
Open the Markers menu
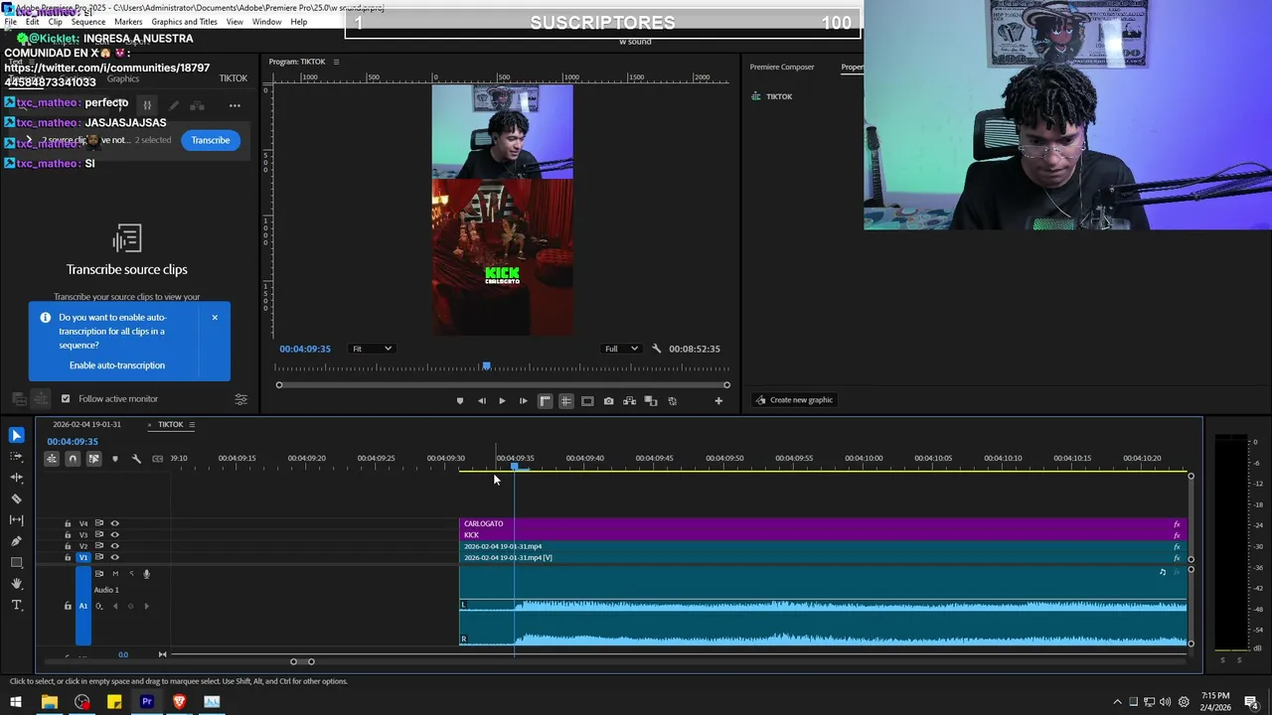coord(128,22)
